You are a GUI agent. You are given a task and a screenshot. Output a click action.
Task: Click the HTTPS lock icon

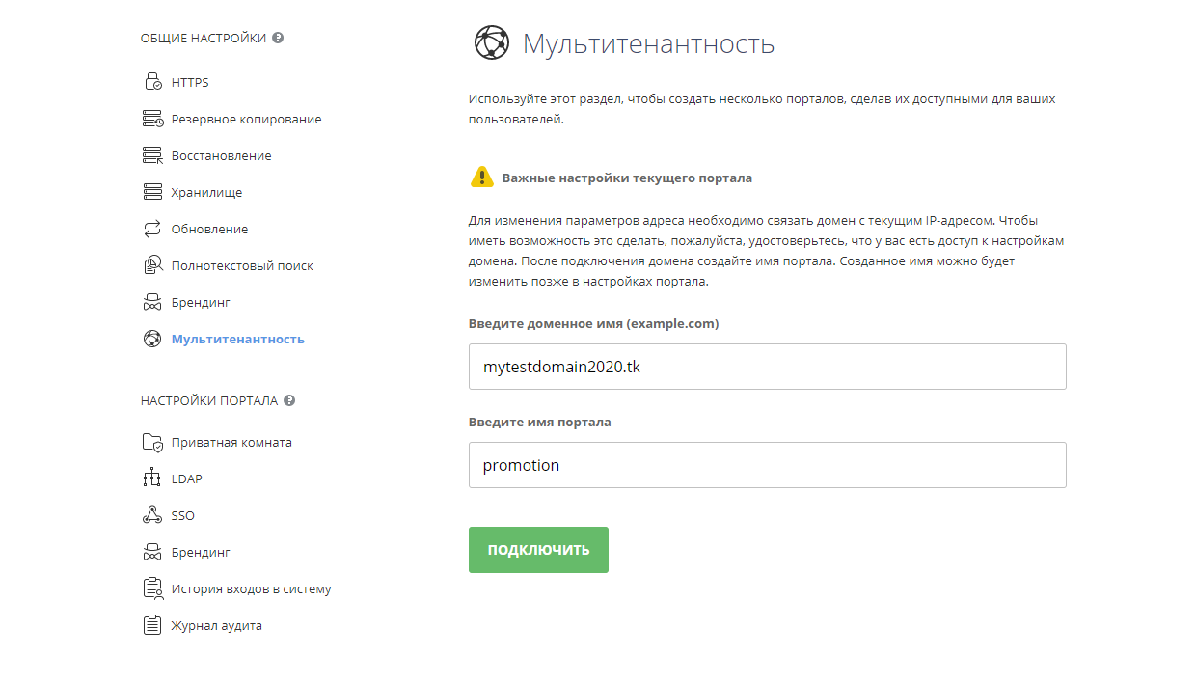point(152,82)
